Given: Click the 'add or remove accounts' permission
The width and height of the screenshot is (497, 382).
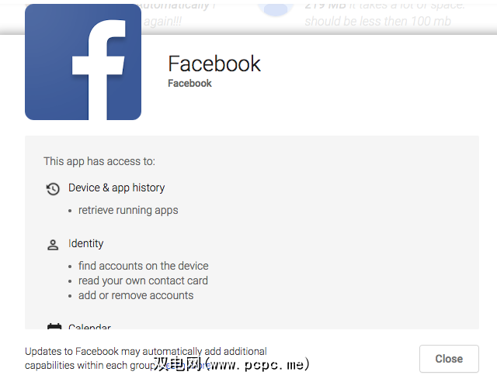Looking at the screenshot, I should (x=136, y=295).
